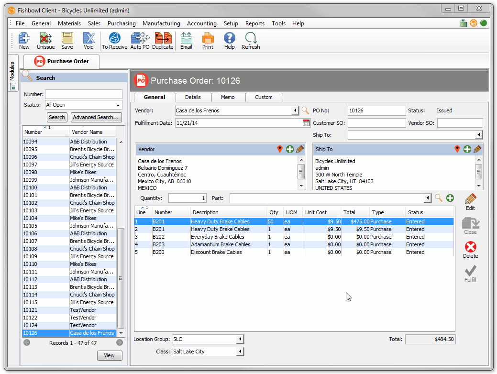Click the Customer SO input field
The image size is (497, 374).
pos(376,123)
